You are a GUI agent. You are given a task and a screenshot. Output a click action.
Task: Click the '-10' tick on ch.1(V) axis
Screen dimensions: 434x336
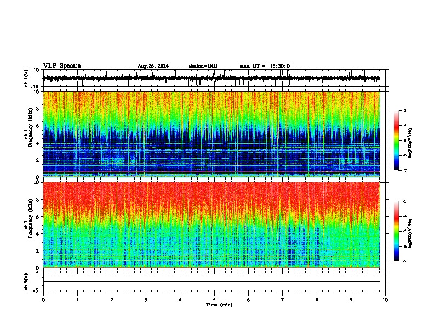click(35, 87)
